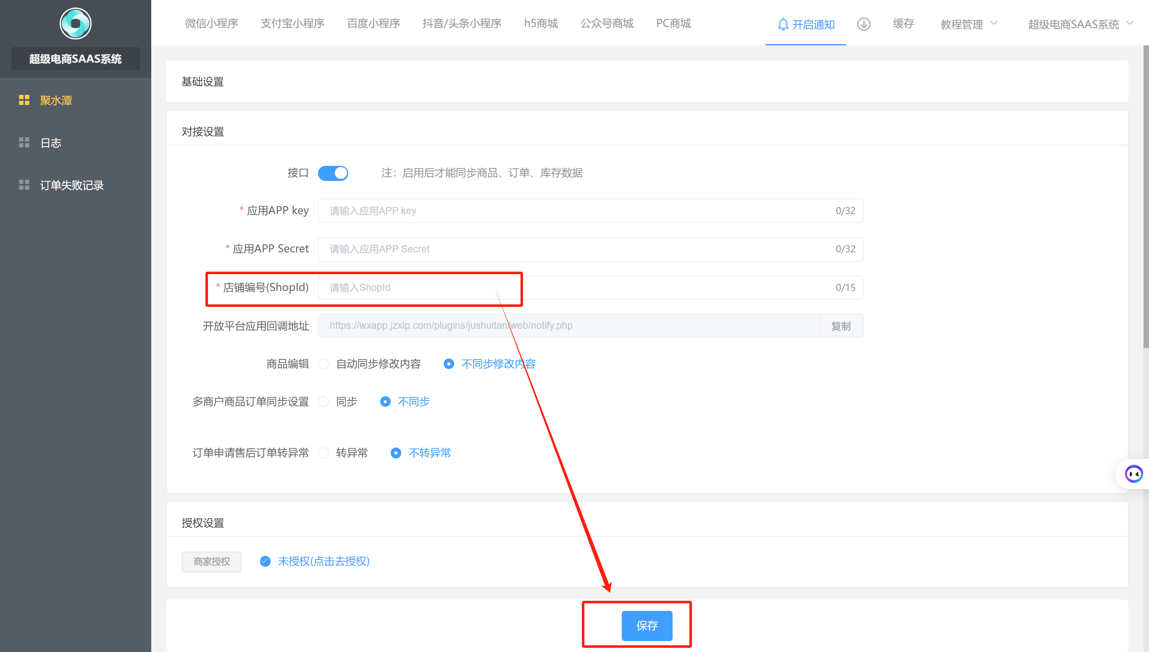Choose 同步 for multi-merchant order sync
The image size is (1149, 652).
323,402
